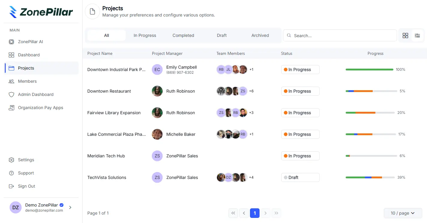Image resolution: width=427 pixels, height=223 pixels.
Task: Switch to grid view layout
Action: tap(405, 35)
